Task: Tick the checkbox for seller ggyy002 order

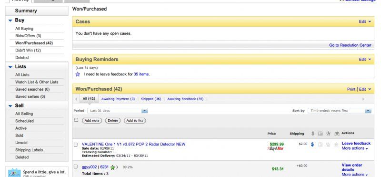Action: tap(76, 167)
